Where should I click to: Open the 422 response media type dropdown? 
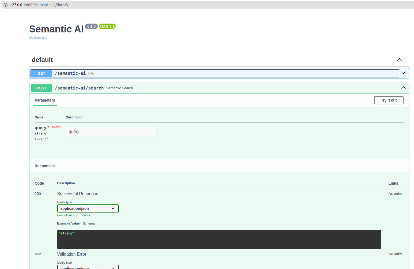point(88,267)
